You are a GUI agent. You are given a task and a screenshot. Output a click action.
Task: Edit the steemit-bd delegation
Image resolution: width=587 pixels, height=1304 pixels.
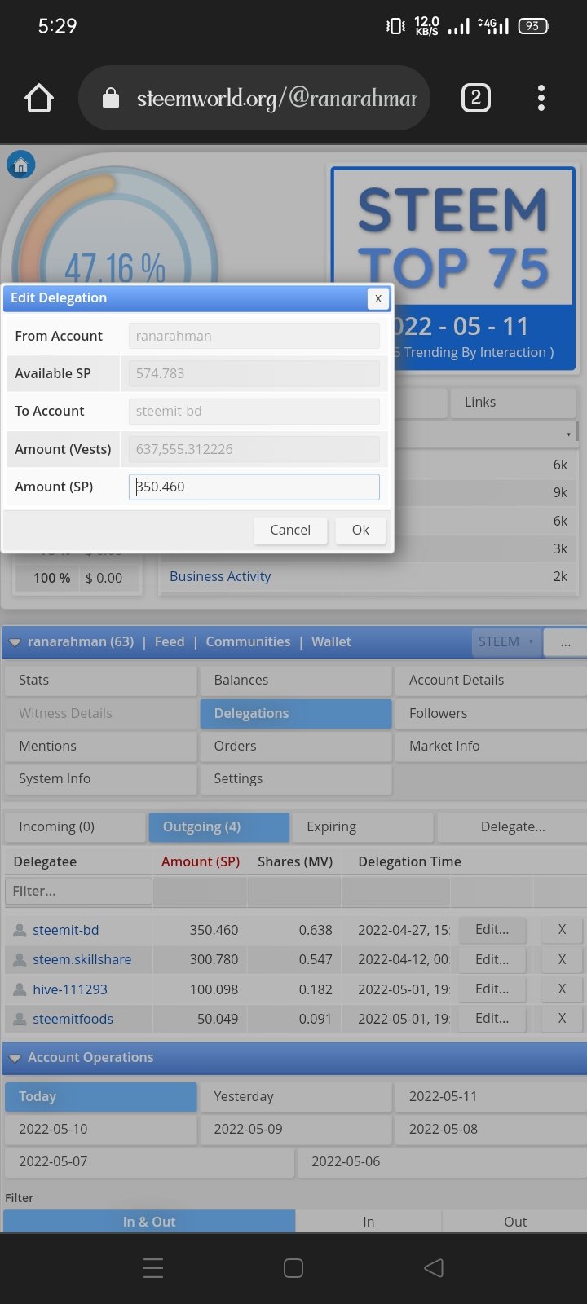click(492, 929)
